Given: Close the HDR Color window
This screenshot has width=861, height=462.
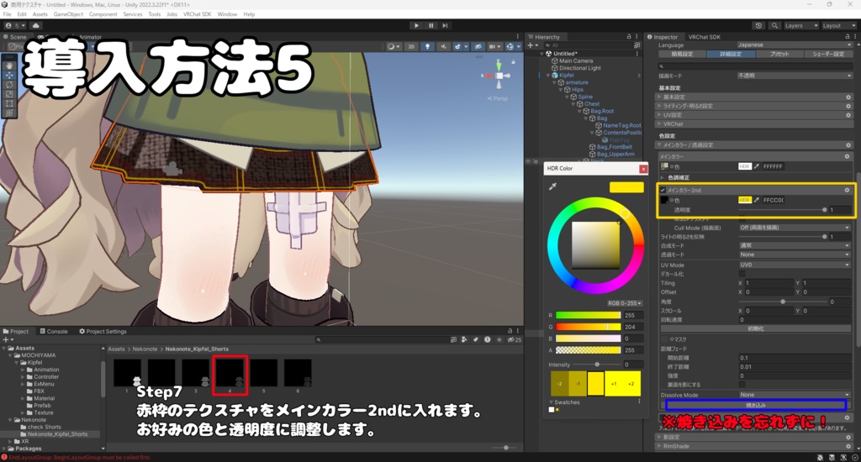Looking at the screenshot, I should coord(643,169).
